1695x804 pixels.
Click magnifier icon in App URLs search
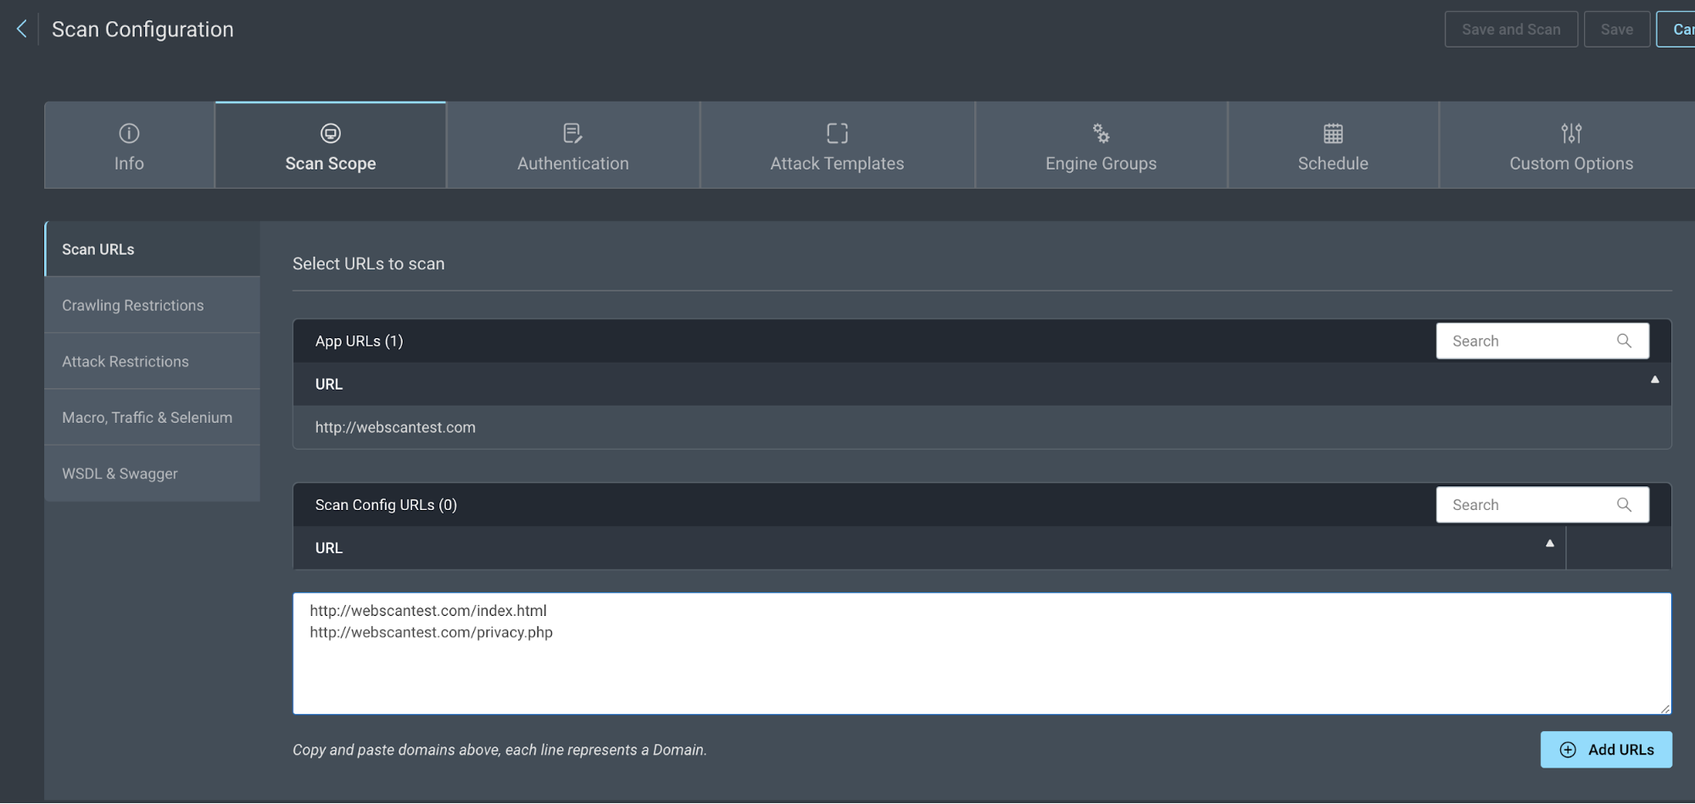(x=1624, y=341)
